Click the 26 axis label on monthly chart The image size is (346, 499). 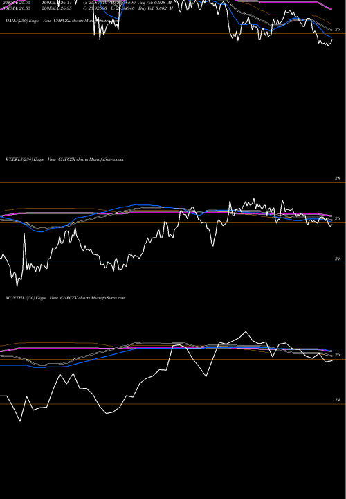click(337, 355)
